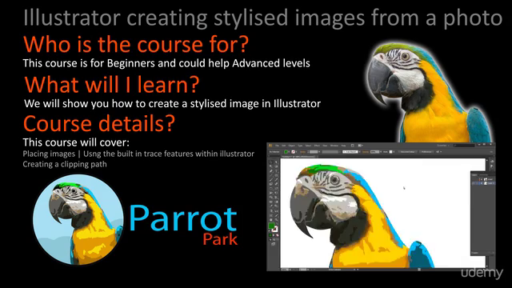Select the Rotate tool

270,189
